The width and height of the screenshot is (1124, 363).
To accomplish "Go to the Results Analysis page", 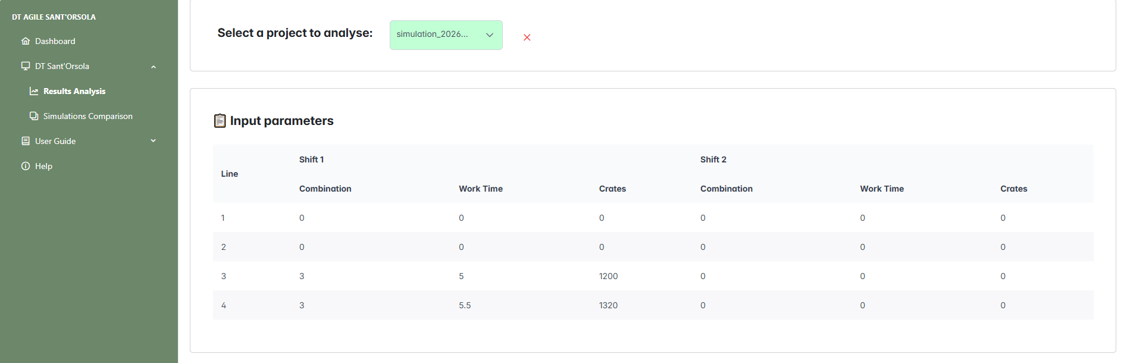I will (x=74, y=91).
